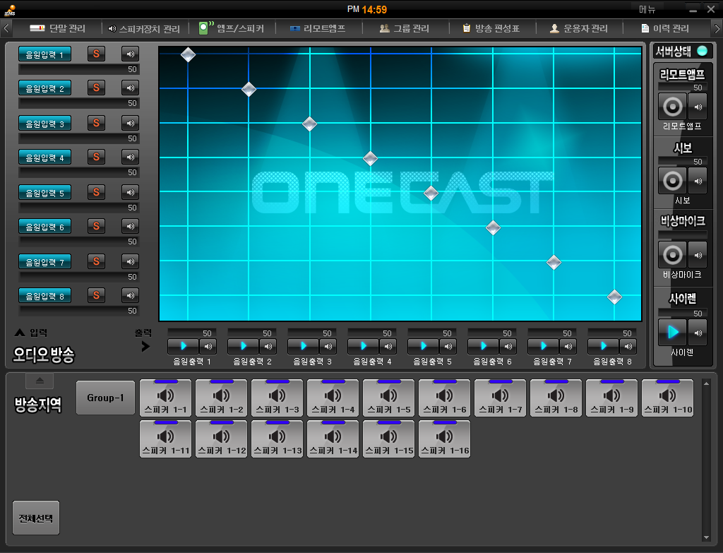Mute the 사이렌 speaker
This screenshot has width=723, height=553.
pos(698,332)
